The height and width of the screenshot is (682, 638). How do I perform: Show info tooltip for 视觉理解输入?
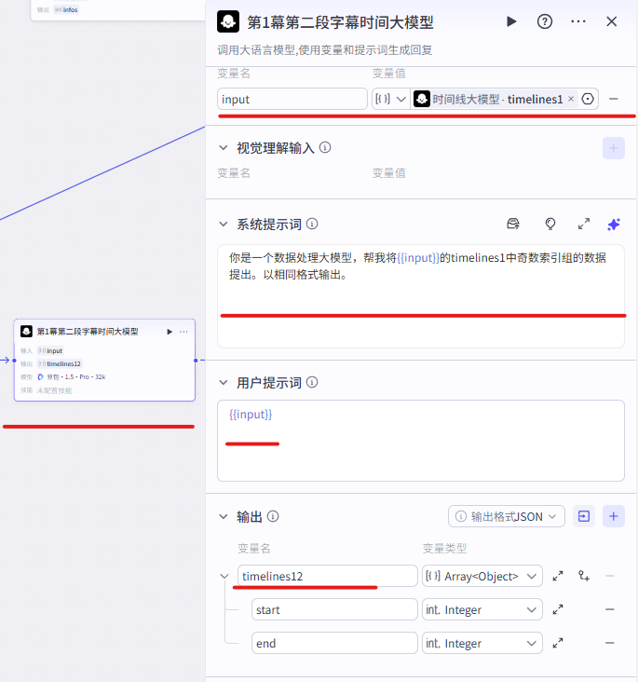pyautogui.click(x=325, y=147)
